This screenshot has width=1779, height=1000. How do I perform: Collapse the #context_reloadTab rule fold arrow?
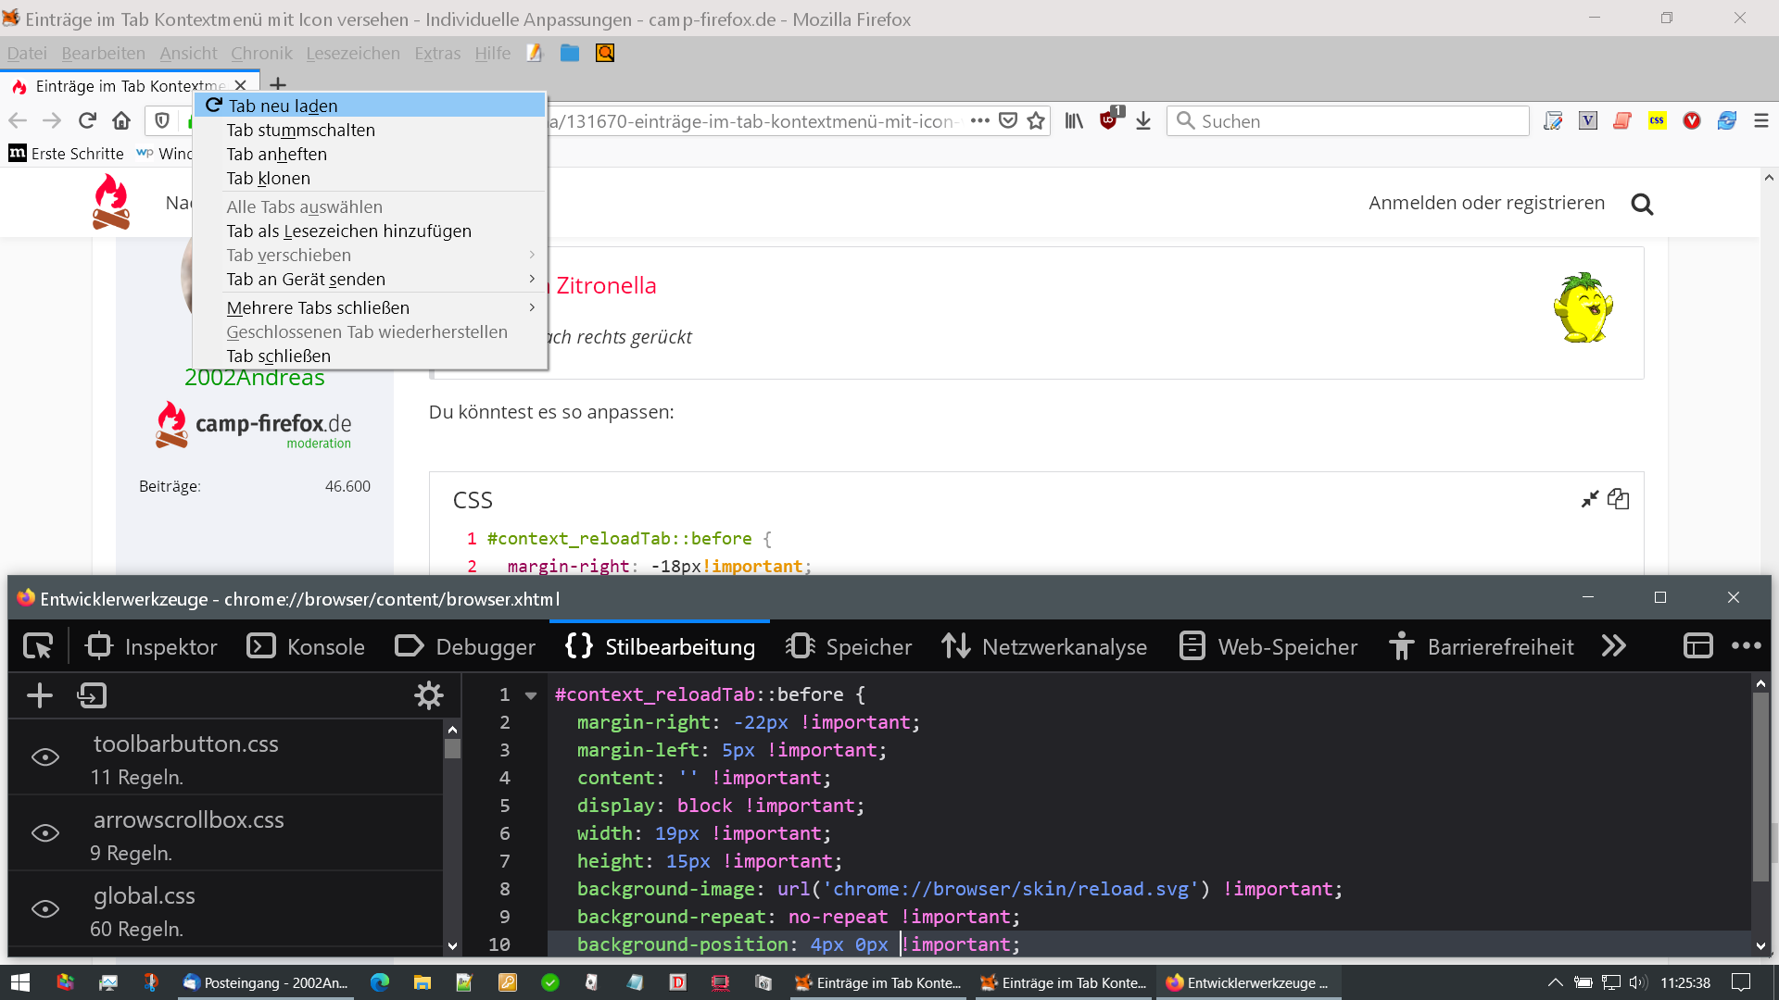click(x=531, y=695)
